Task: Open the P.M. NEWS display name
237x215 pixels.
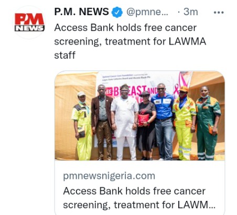Action: pyautogui.click(x=81, y=12)
